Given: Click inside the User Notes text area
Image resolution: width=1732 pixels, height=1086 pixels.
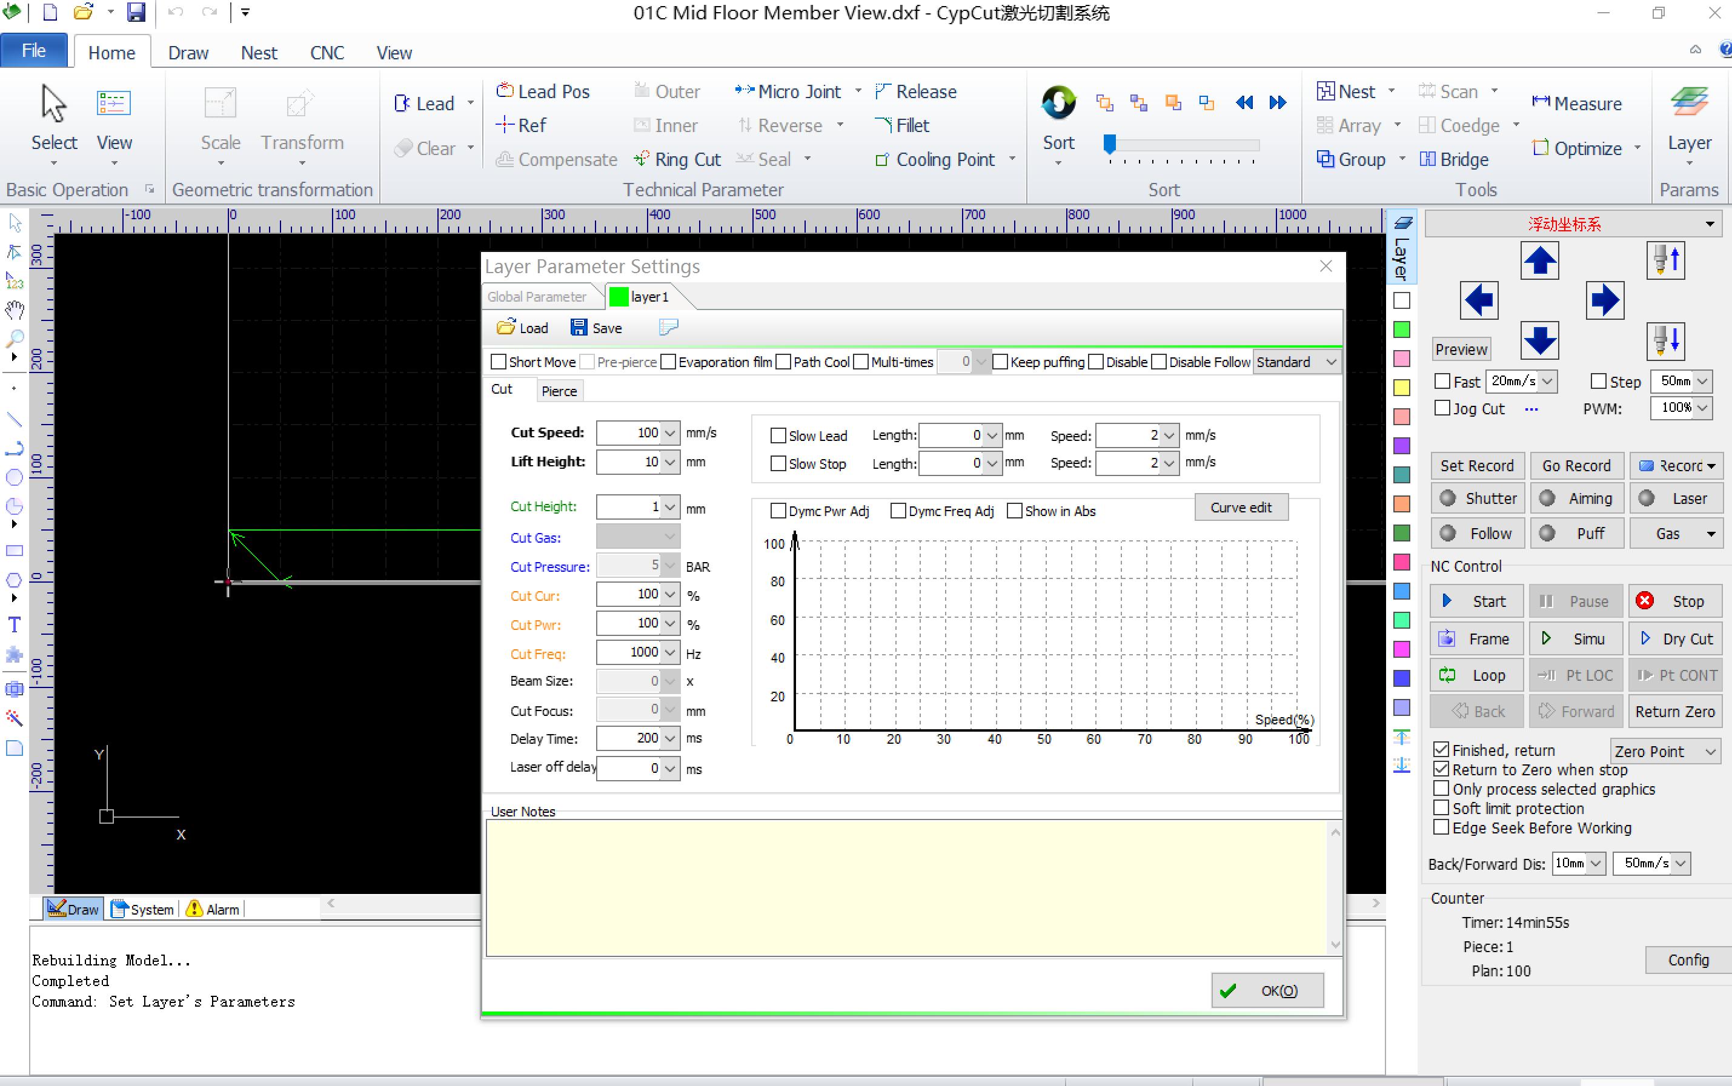Looking at the screenshot, I should pos(907,889).
